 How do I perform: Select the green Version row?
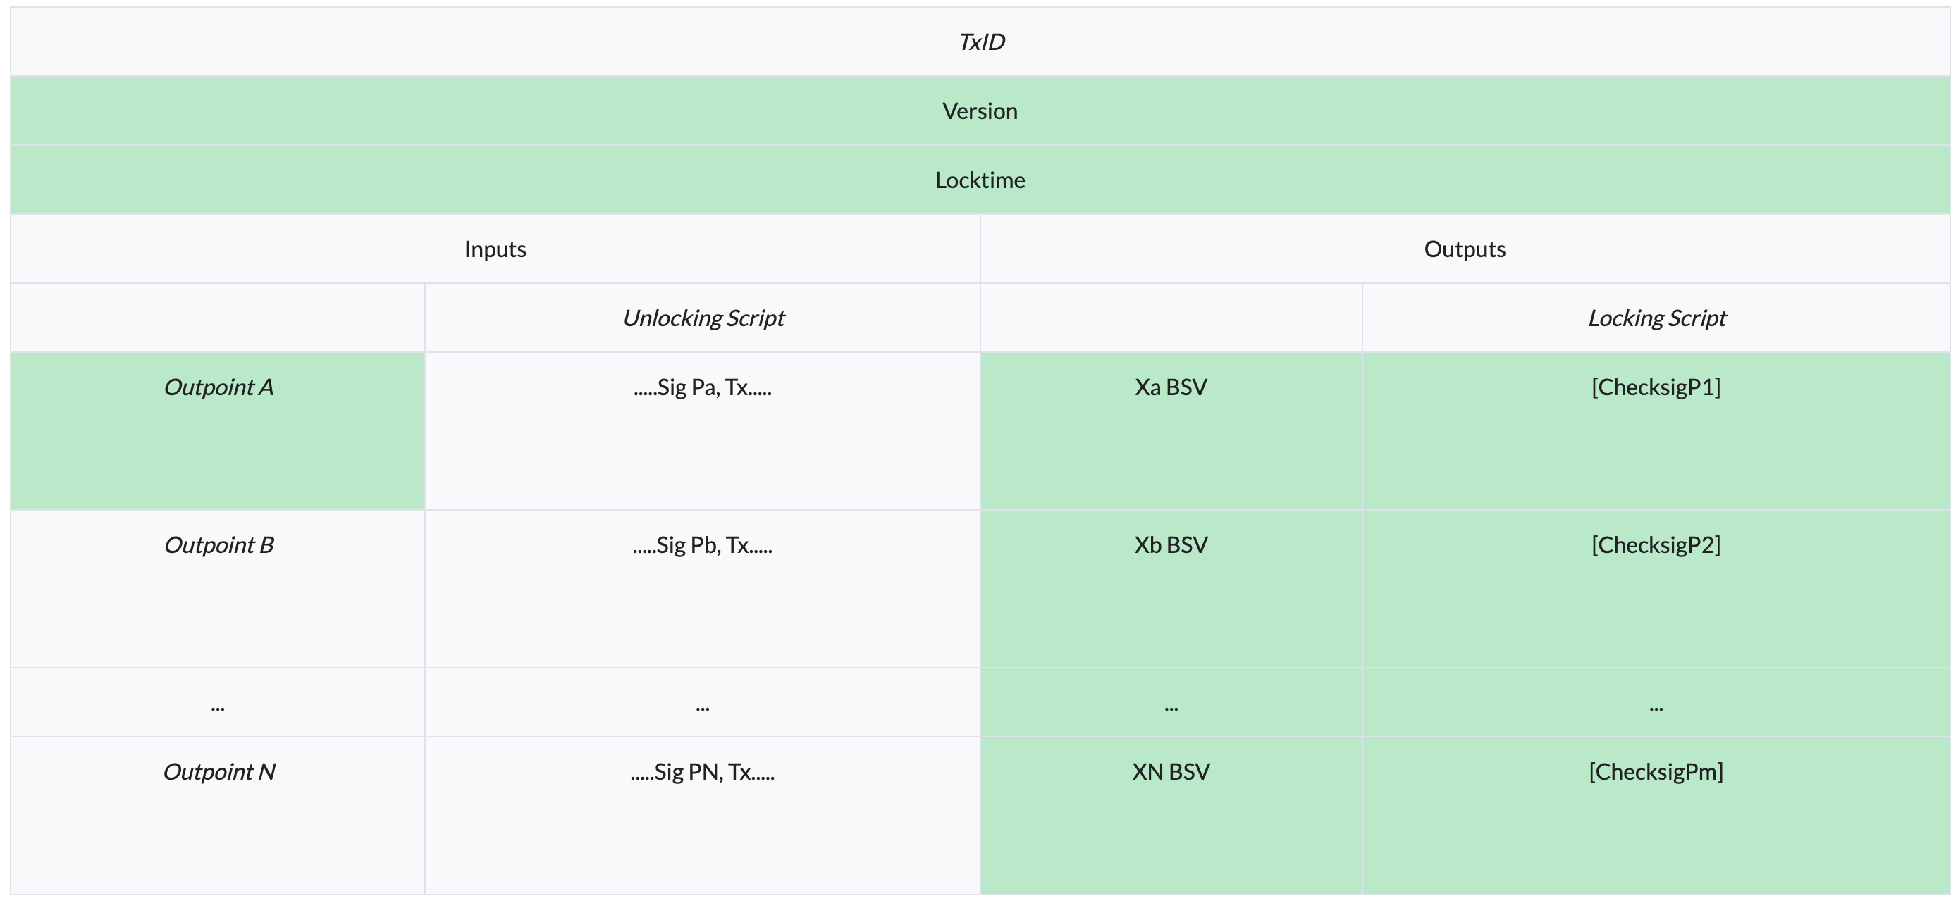980,111
